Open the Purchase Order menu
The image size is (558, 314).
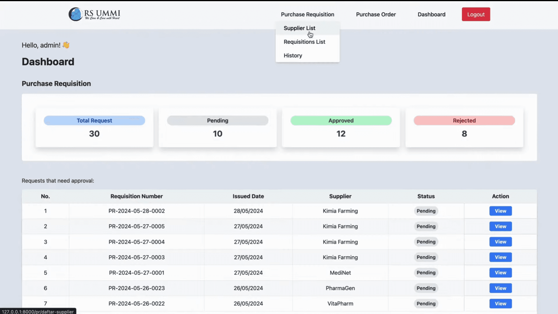tap(376, 14)
